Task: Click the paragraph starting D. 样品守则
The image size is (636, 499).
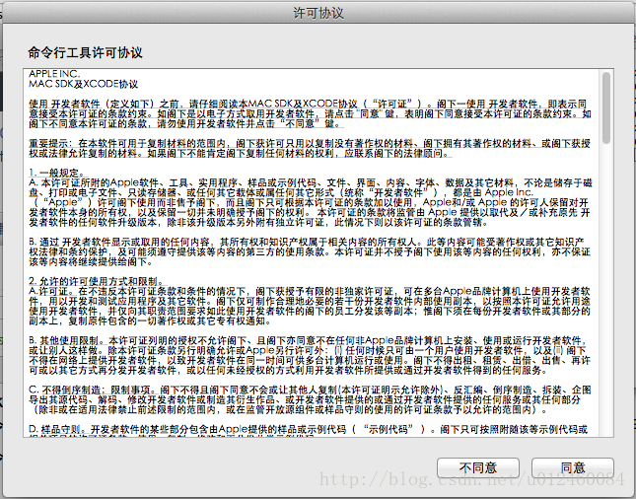Action: 309,431
